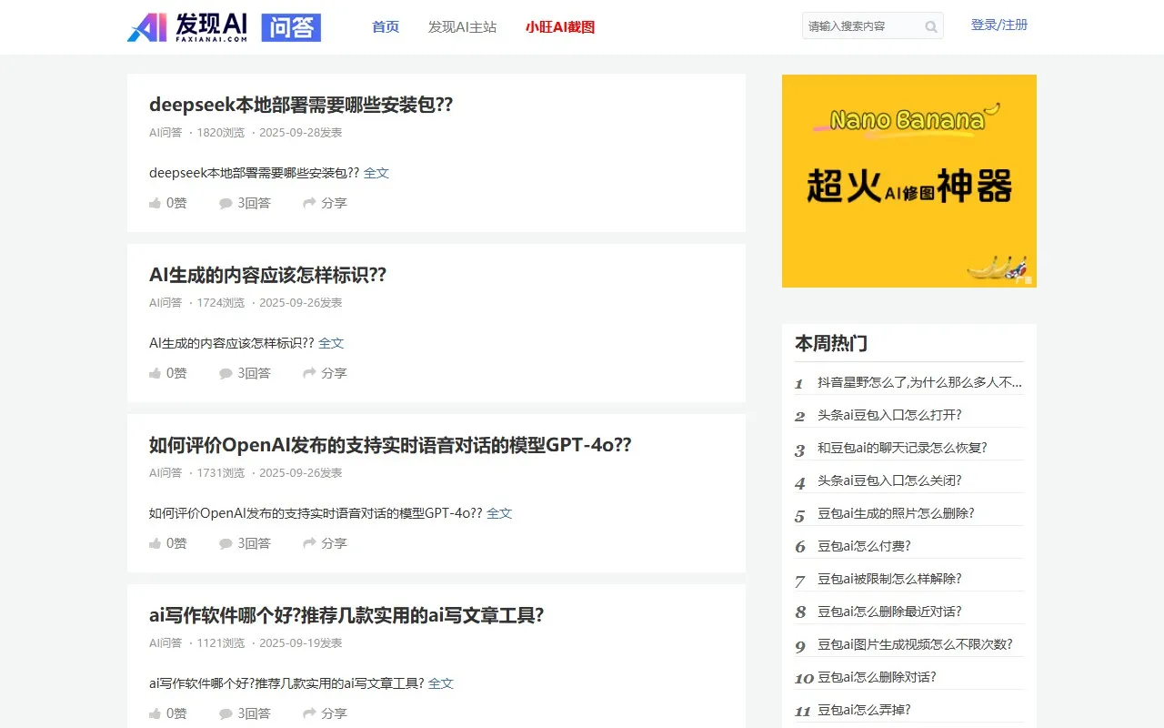
Task: Open answers for the AI内容标识 question
Action: (x=246, y=373)
